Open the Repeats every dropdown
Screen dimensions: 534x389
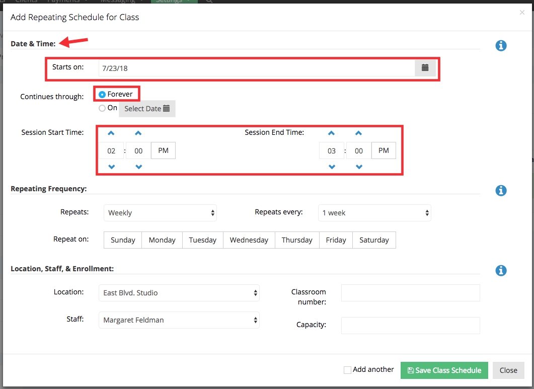pos(374,212)
